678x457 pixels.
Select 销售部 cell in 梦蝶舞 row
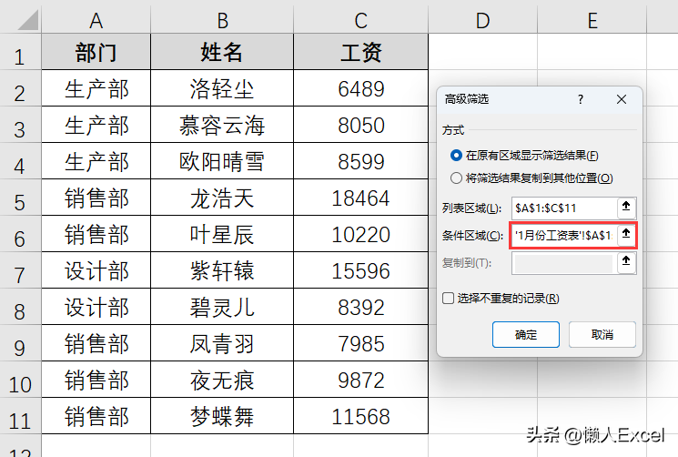coord(96,416)
